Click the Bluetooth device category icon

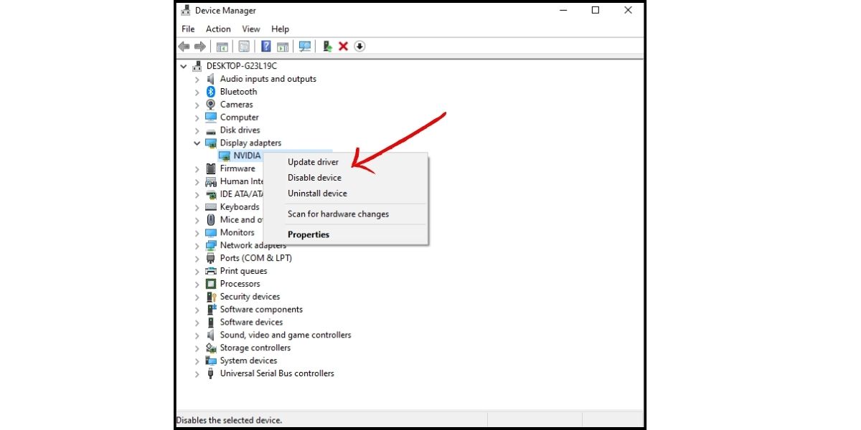pos(210,91)
